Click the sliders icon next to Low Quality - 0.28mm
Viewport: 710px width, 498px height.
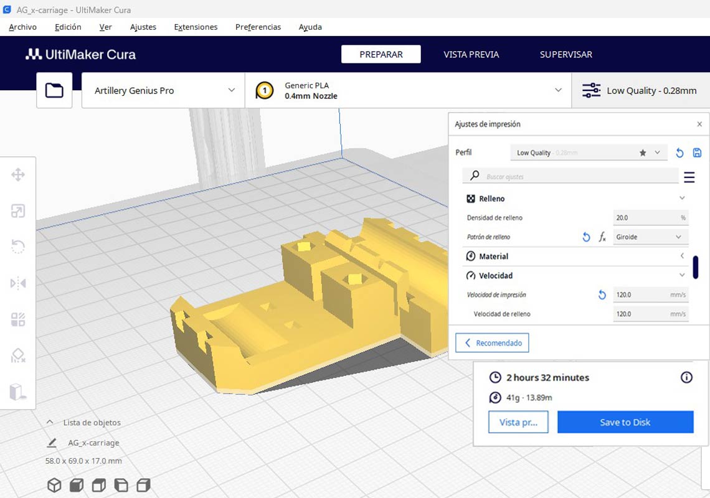click(x=592, y=90)
